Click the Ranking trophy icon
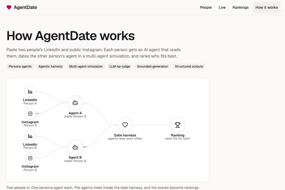Viewport: 285px width, 190px height. tap(178, 125)
